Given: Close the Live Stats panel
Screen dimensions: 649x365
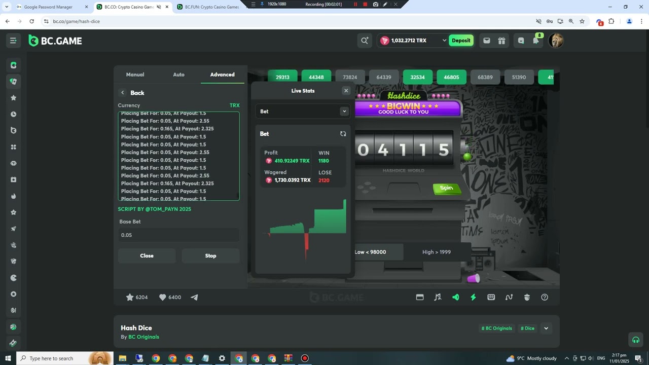Looking at the screenshot, I should (x=346, y=91).
